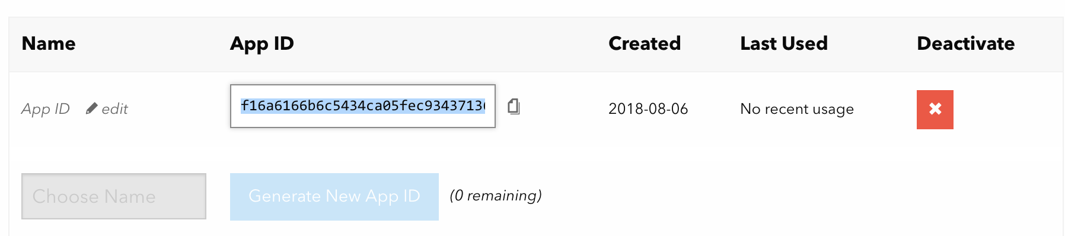Click the Choose Name placeholder text

94,196
